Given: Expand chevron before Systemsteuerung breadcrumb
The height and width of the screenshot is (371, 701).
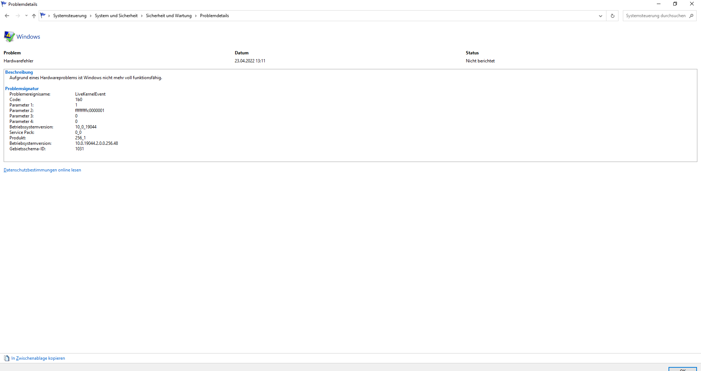Looking at the screenshot, I should tap(49, 16).
